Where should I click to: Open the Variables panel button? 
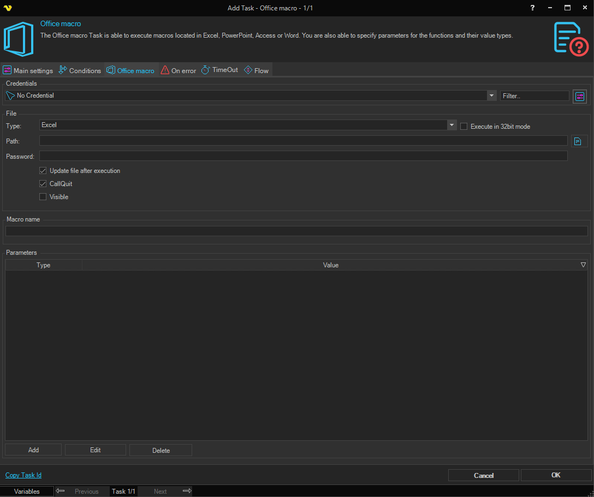(27, 491)
